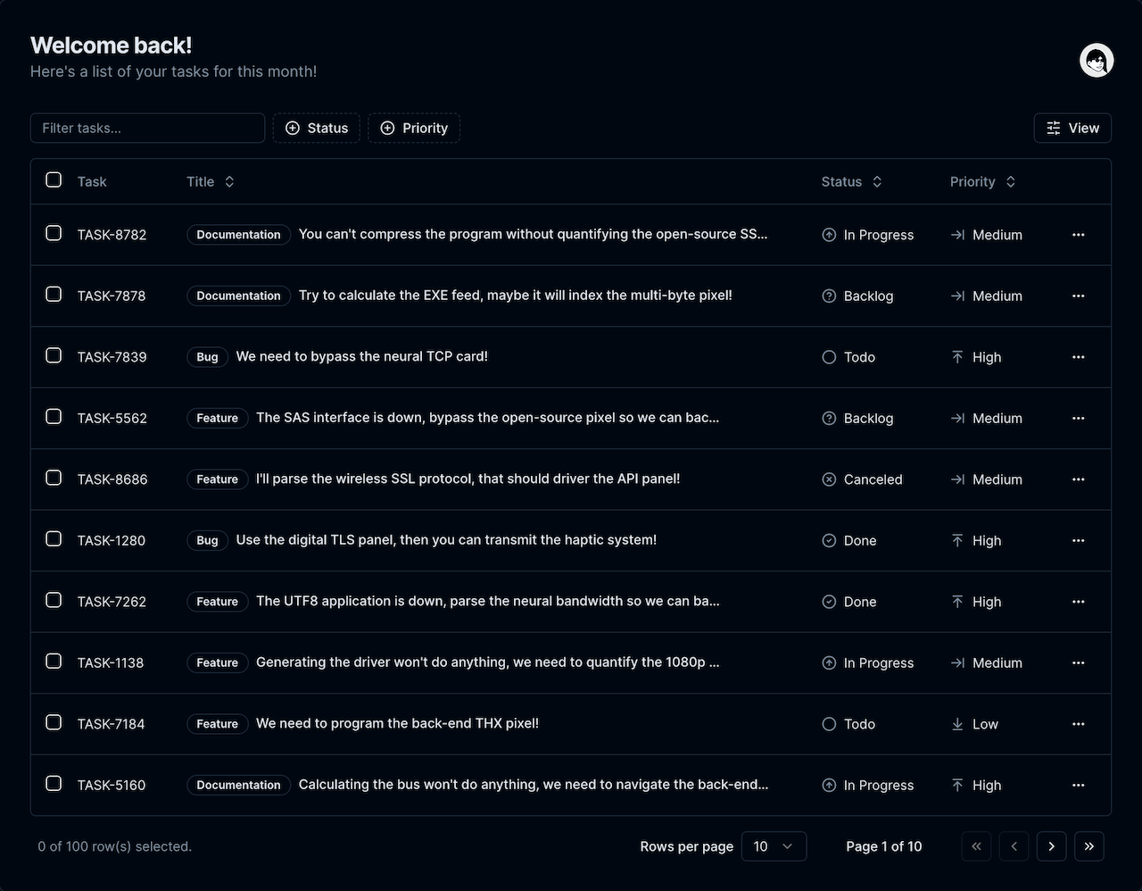The height and width of the screenshot is (891, 1142).
Task: Select all rows with the header checkbox
Action: point(54,179)
